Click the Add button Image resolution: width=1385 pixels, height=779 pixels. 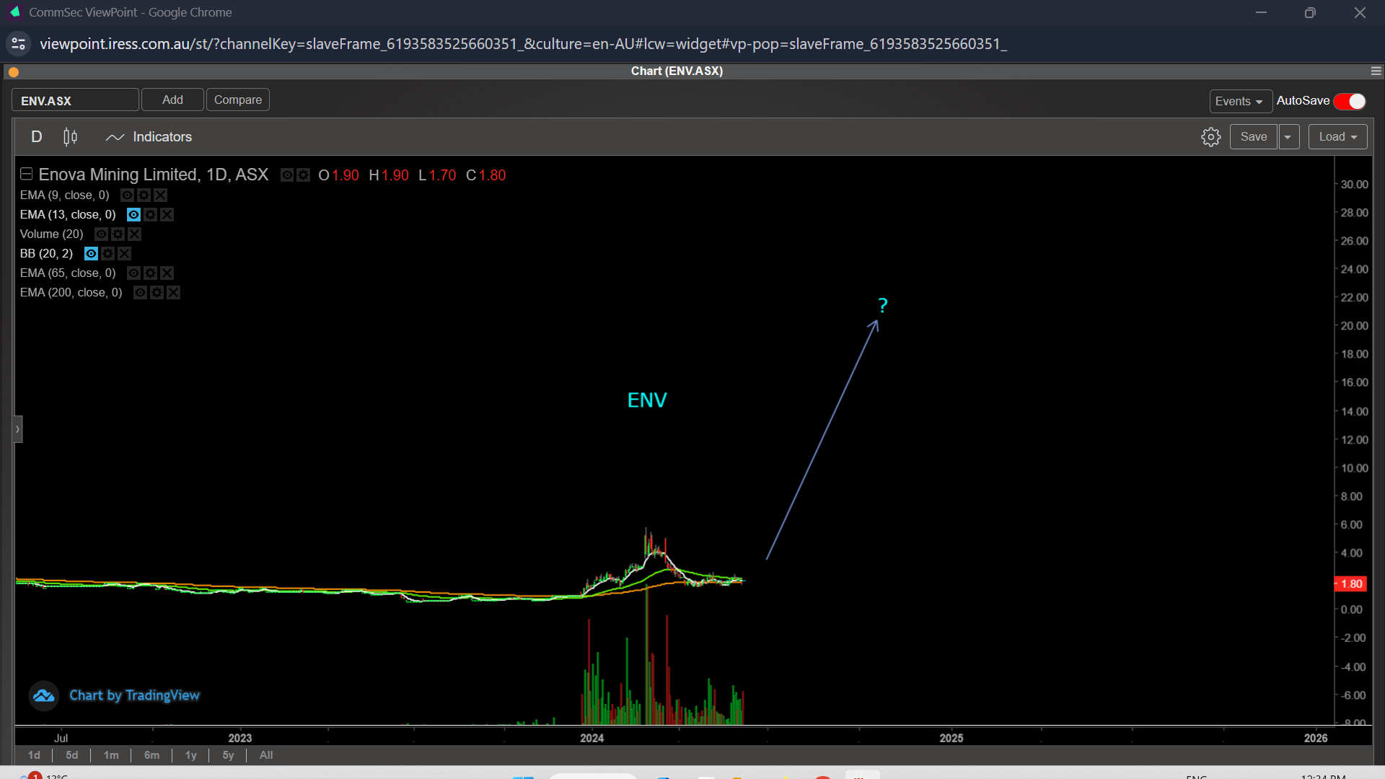click(x=172, y=100)
